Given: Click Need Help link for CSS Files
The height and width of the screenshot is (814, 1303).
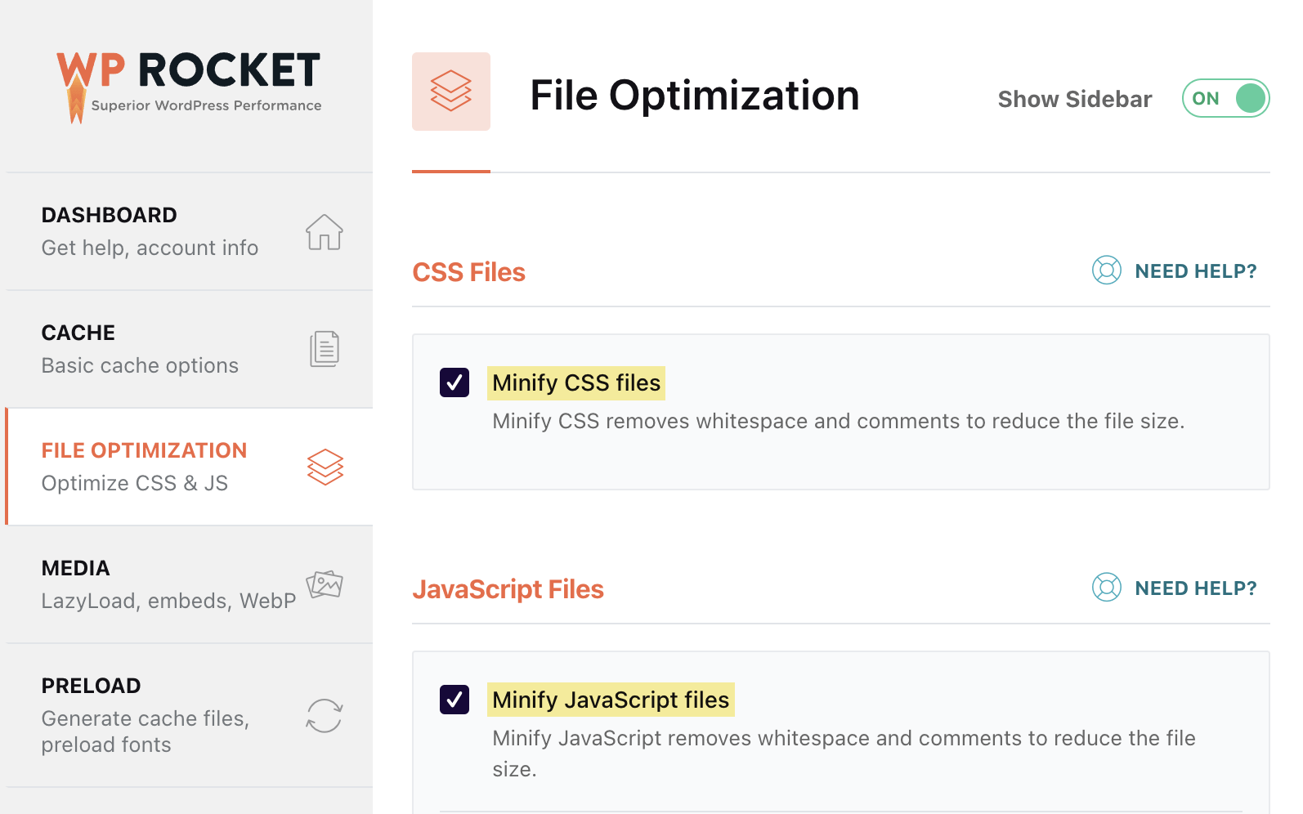Looking at the screenshot, I should click(x=1196, y=271).
